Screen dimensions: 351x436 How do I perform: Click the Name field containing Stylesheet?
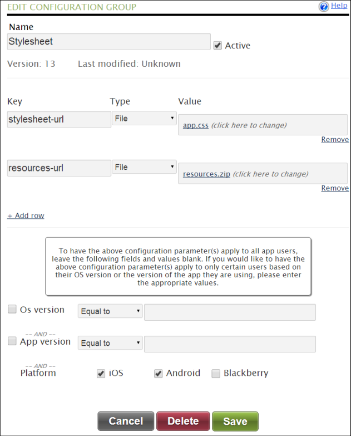pos(109,42)
